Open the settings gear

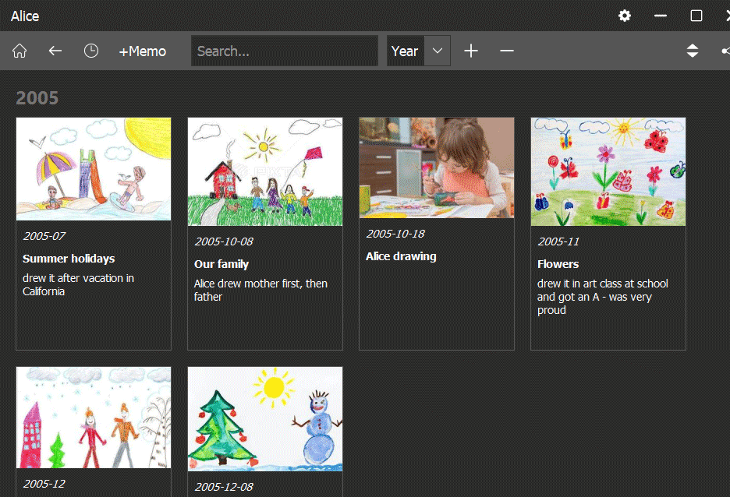[625, 16]
